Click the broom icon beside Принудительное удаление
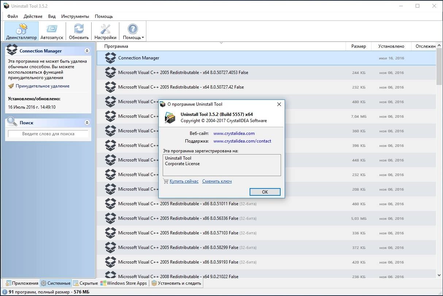 11,86
